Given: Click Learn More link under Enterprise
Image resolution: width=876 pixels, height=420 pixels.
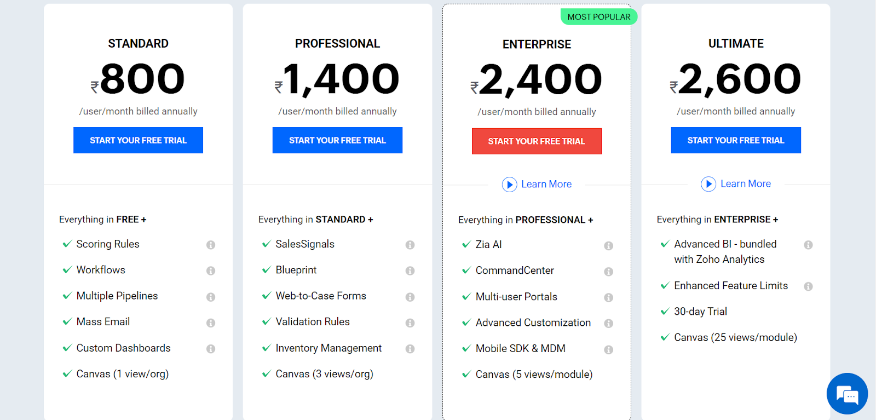Looking at the screenshot, I should [546, 185].
